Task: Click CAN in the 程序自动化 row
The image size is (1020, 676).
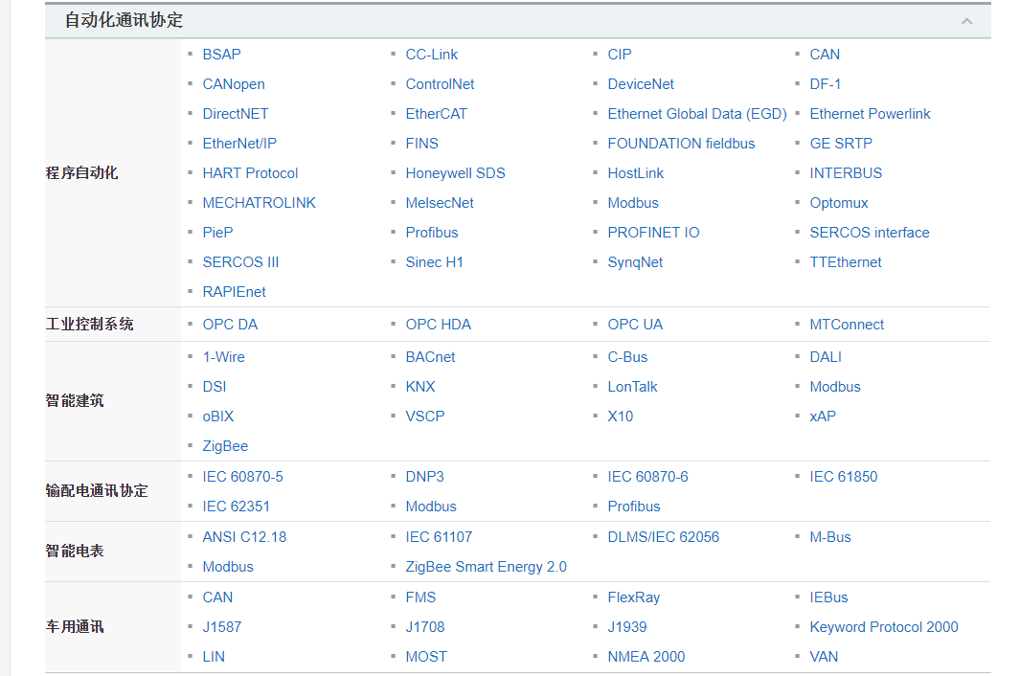Action: (x=825, y=55)
